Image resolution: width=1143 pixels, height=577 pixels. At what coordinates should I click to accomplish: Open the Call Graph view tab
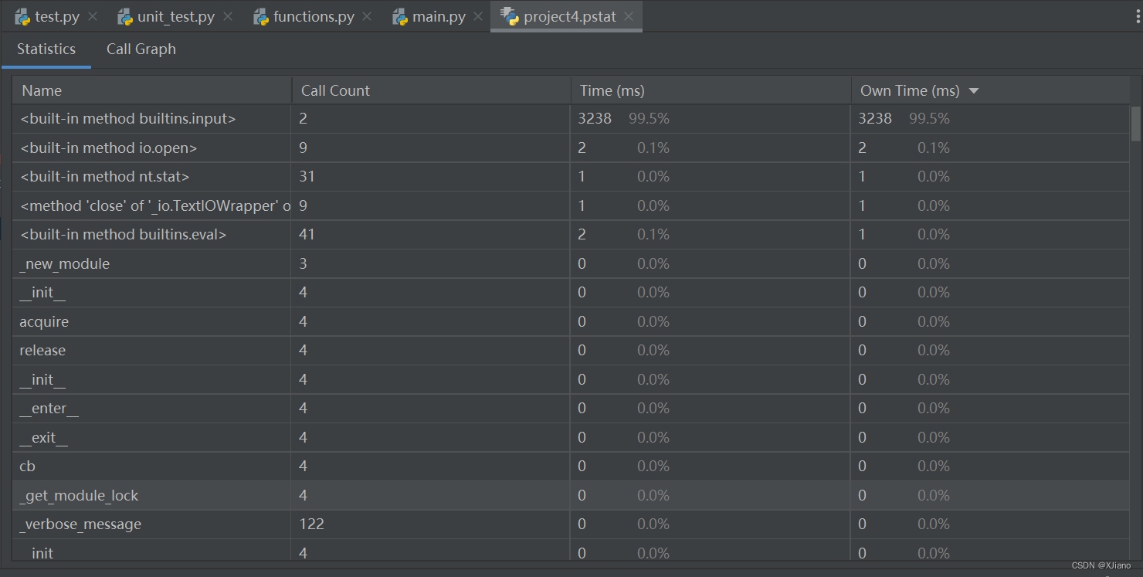(141, 49)
